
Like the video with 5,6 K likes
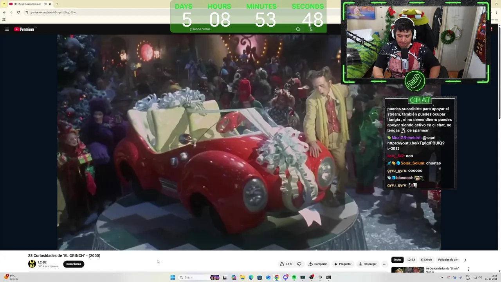point(286,264)
